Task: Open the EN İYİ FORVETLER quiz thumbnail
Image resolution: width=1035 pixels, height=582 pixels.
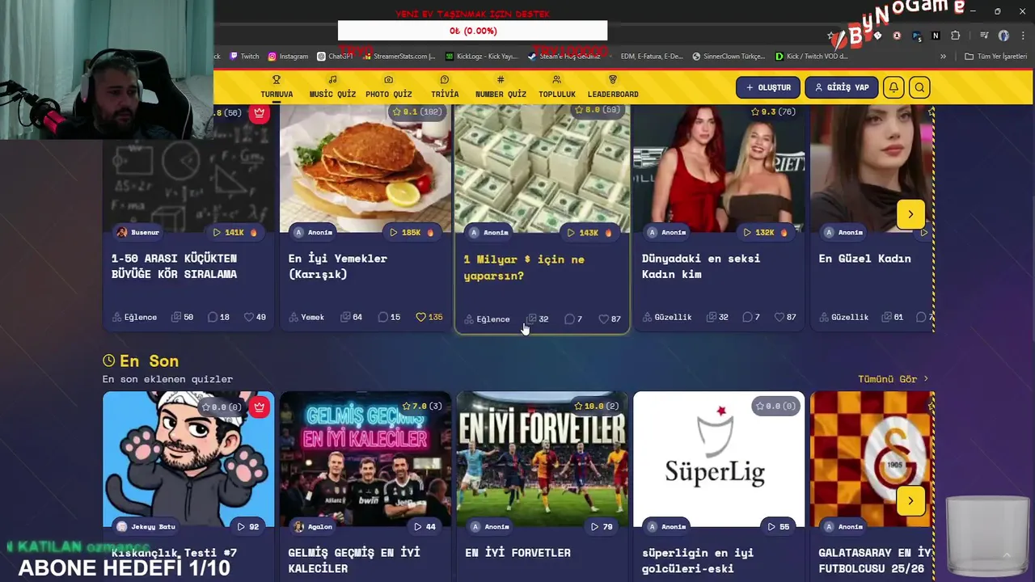Action: point(543,459)
